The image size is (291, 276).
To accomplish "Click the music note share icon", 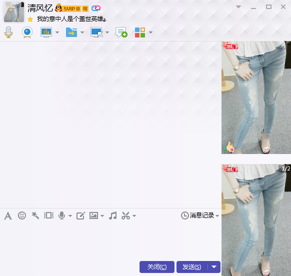I will coord(113,215).
